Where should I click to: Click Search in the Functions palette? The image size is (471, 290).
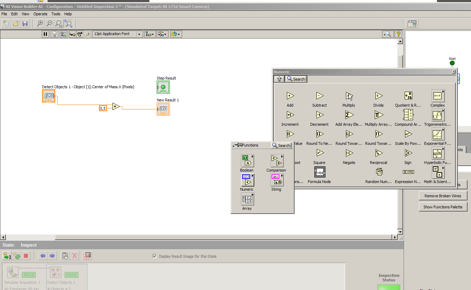coord(281,146)
